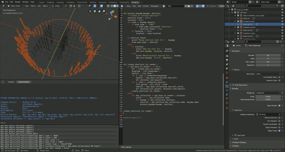
Task: Unlink the Text datablock
Action: (x=192, y=6)
